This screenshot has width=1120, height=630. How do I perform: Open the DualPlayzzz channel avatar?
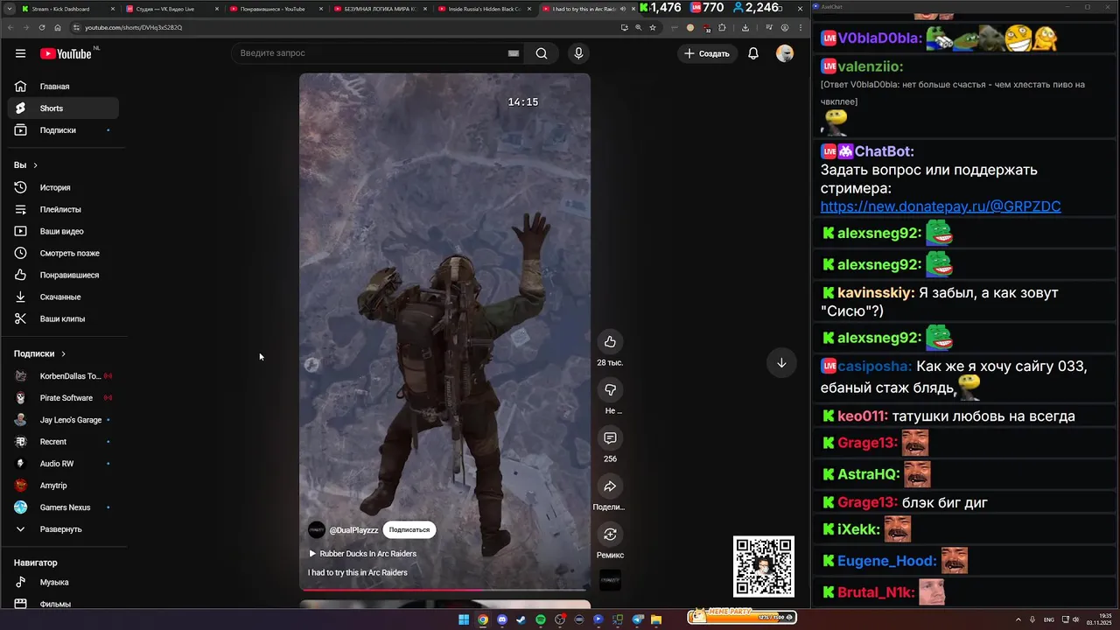click(x=317, y=530)
